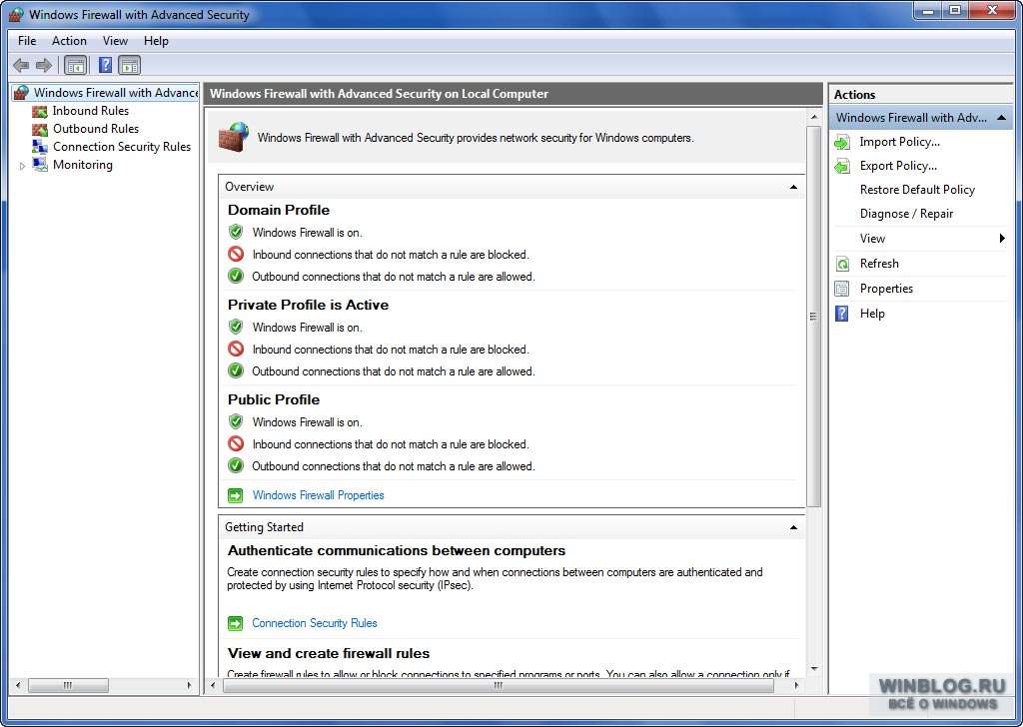Select Outbound Rules in the tree

pyautogui.click(x=96, y=129)
